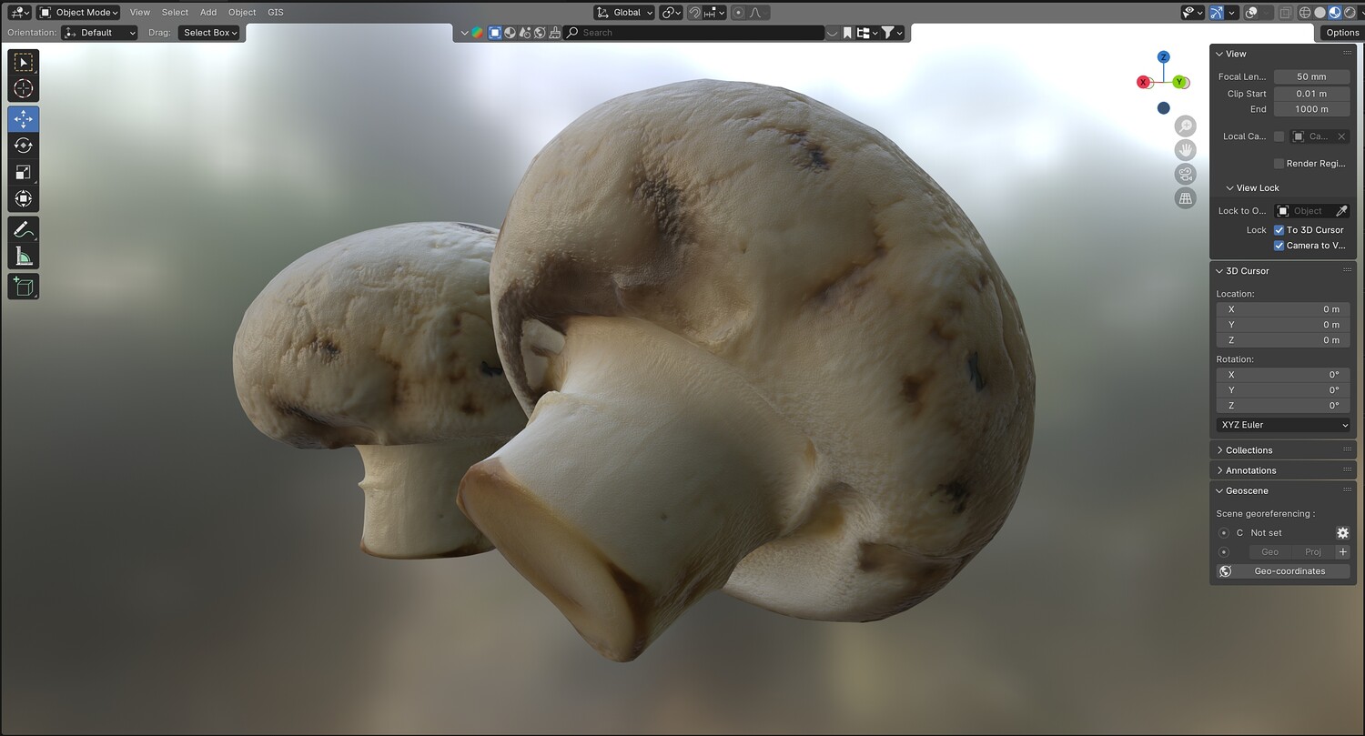Viewport: 1365px width, 736px height.
Task: Toggle snapping magnet in the header
Action: [x=694, y=13]
